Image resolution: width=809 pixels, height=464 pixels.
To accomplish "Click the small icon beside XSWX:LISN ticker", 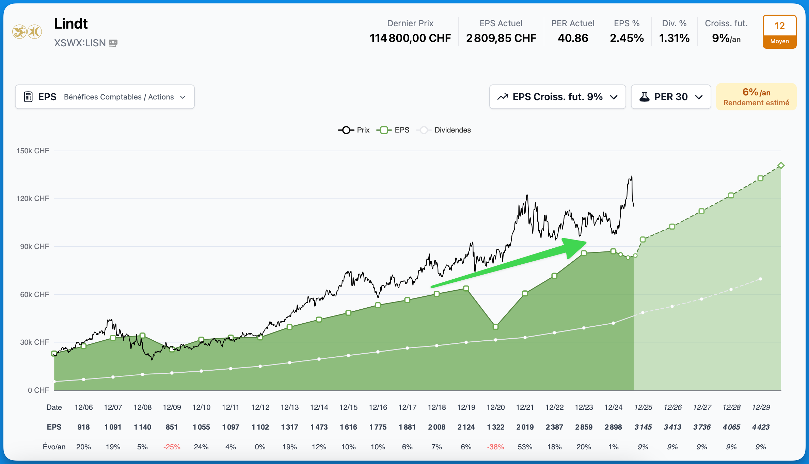I will pyautogui.click(x=113, y=43).
